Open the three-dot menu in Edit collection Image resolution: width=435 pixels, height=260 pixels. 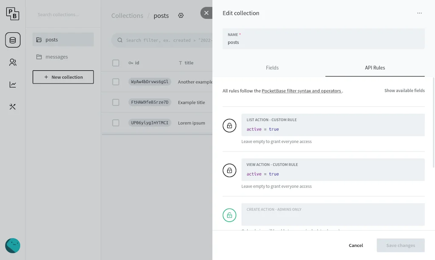419,13
